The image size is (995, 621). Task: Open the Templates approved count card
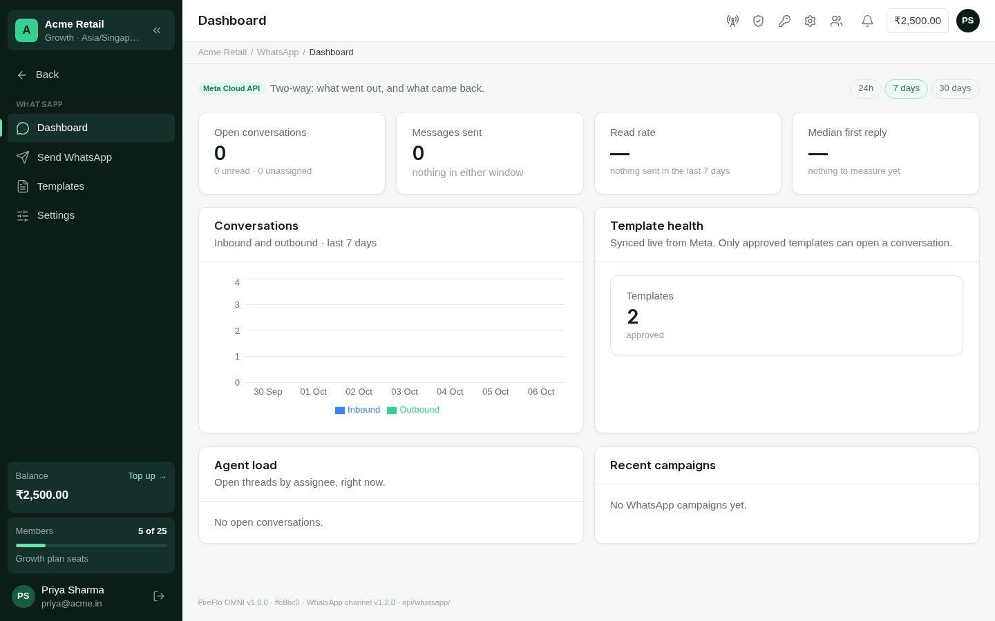786,315
